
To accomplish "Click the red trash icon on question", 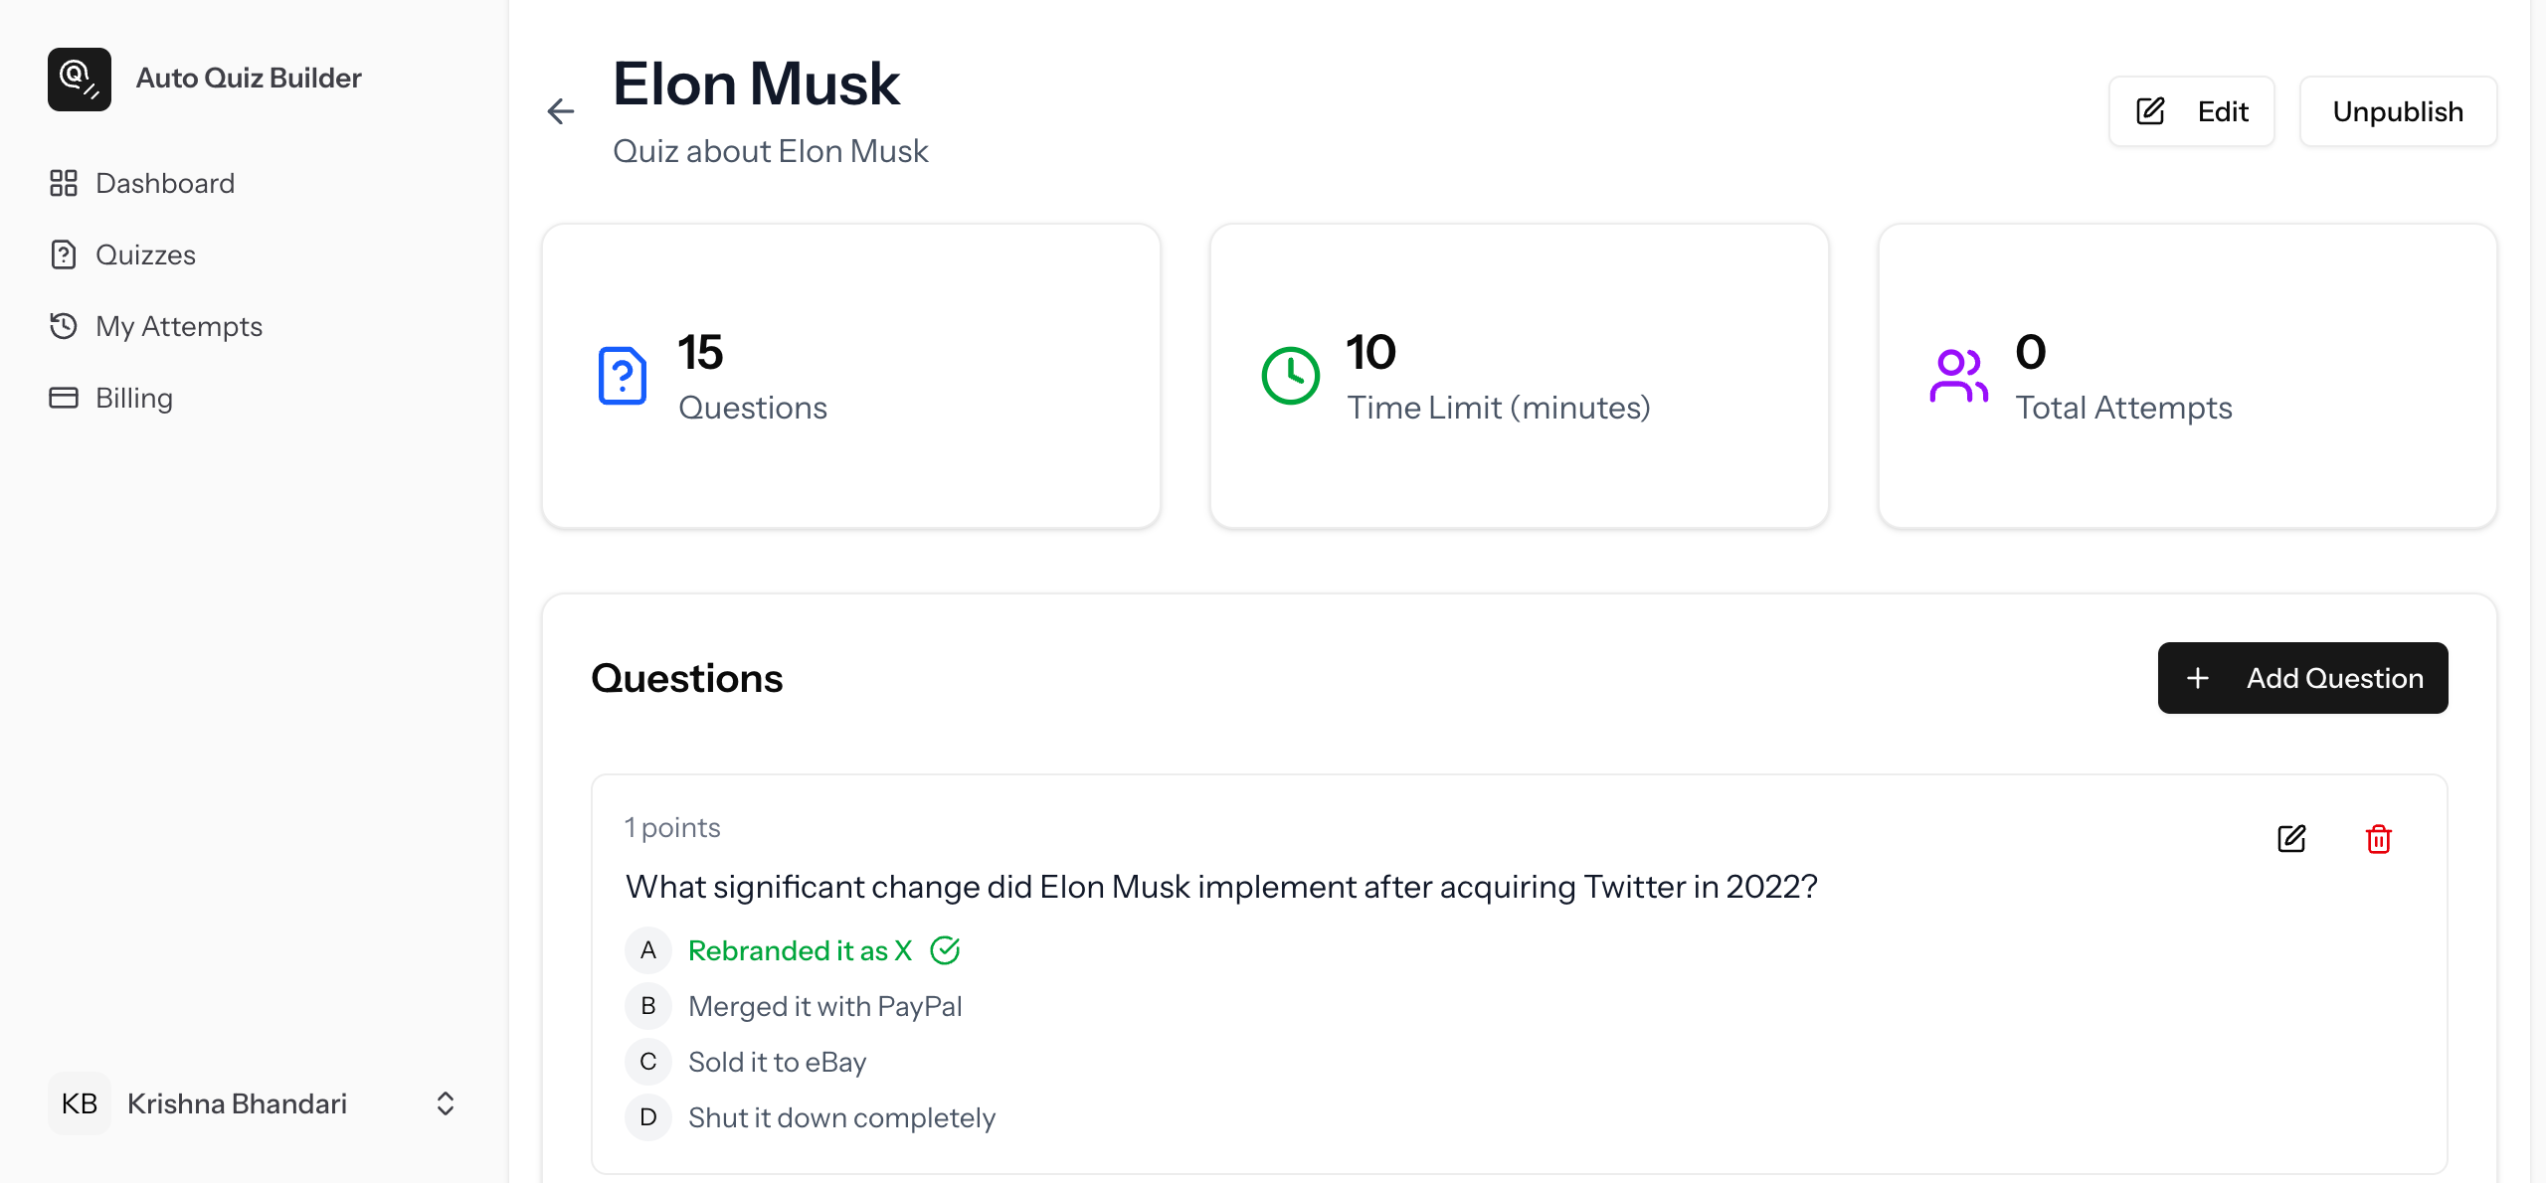I will (2378, 839).
